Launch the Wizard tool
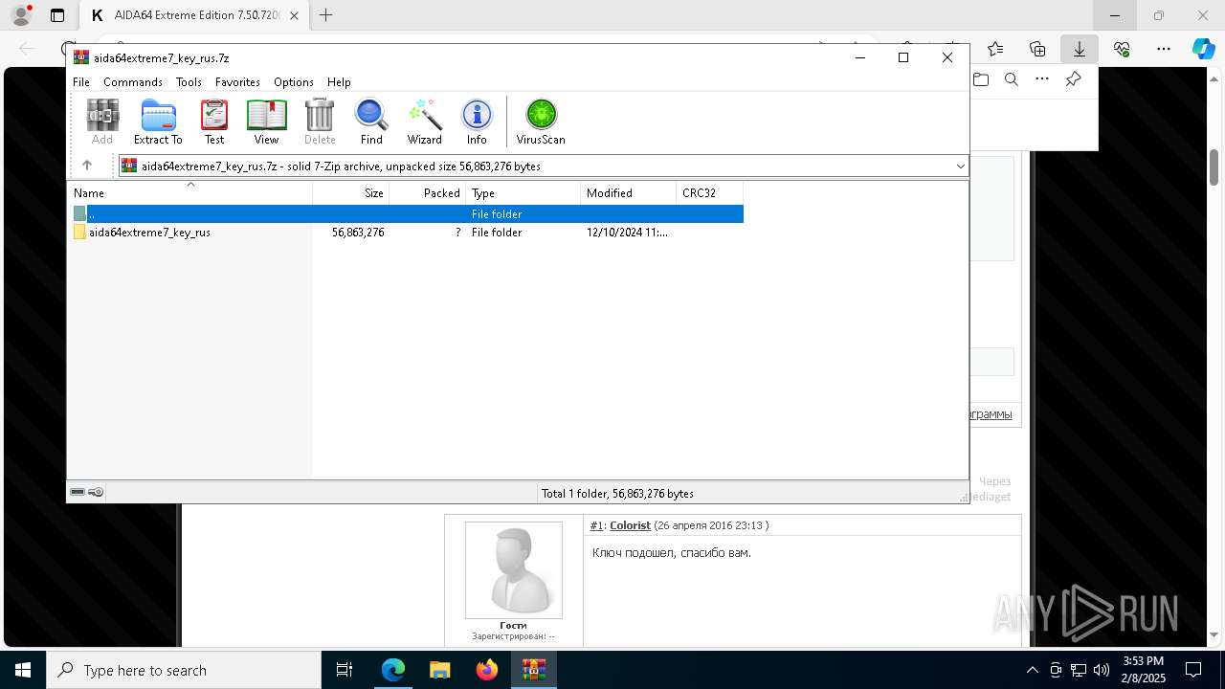Viewport: 1225px width, 689px height. (x=424, y=122)
